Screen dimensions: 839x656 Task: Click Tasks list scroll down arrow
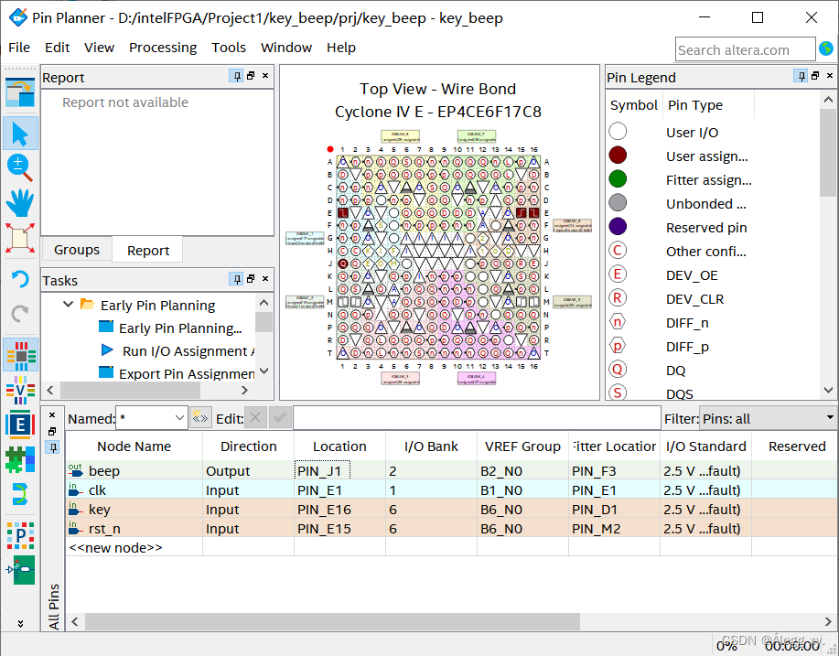coord(264,371)
